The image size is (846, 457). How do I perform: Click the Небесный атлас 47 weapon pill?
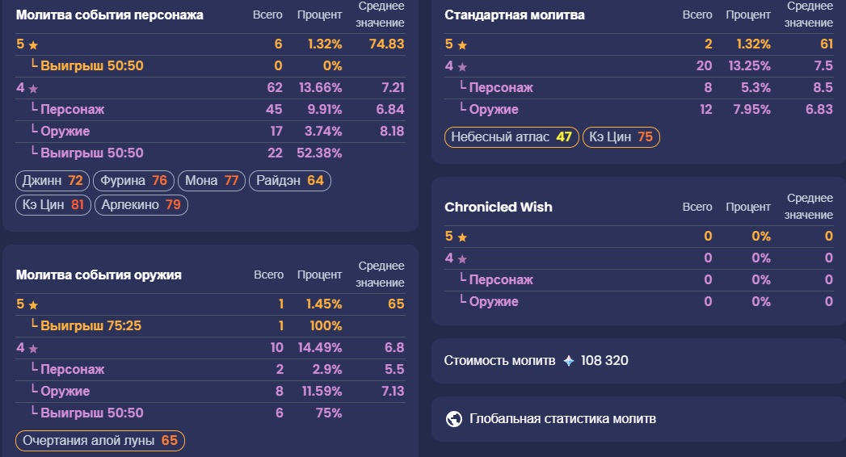511,137
